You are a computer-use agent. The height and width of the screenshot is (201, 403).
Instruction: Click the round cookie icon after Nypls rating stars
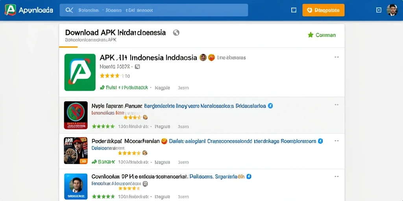click(x=145, y=117)
